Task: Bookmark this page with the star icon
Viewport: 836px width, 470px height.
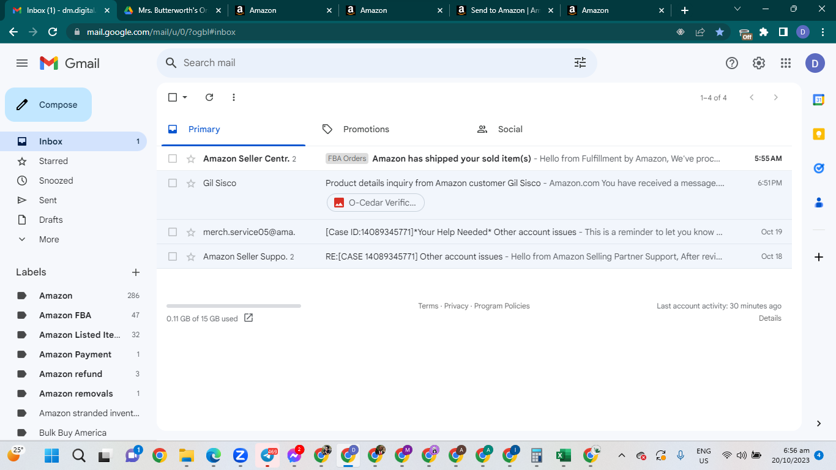Action: [x=720, y=32]
